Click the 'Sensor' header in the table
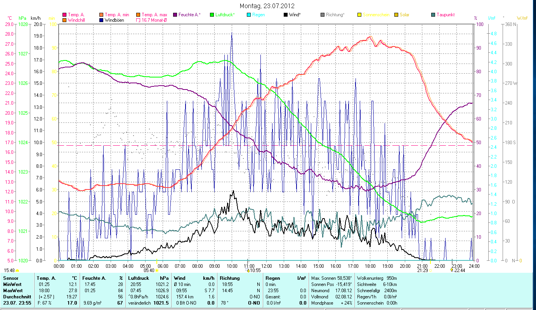This screenshot has height=310, width=536. tap(10, 278)
